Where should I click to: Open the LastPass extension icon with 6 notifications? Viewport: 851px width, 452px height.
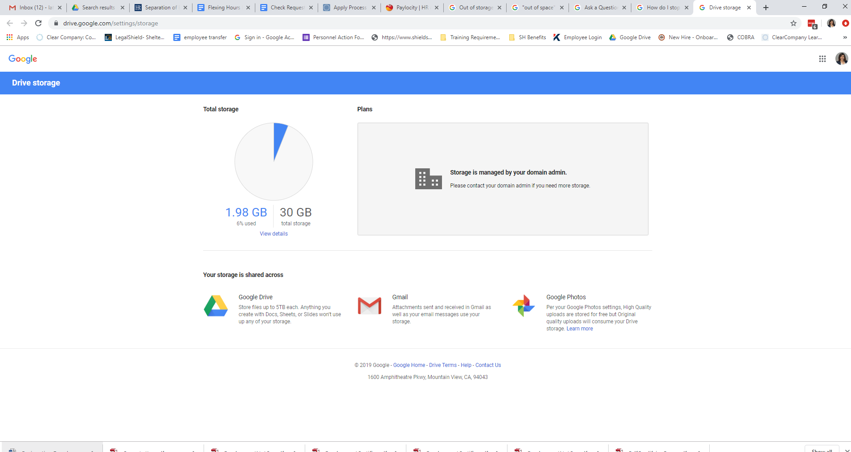pos(812,23)
